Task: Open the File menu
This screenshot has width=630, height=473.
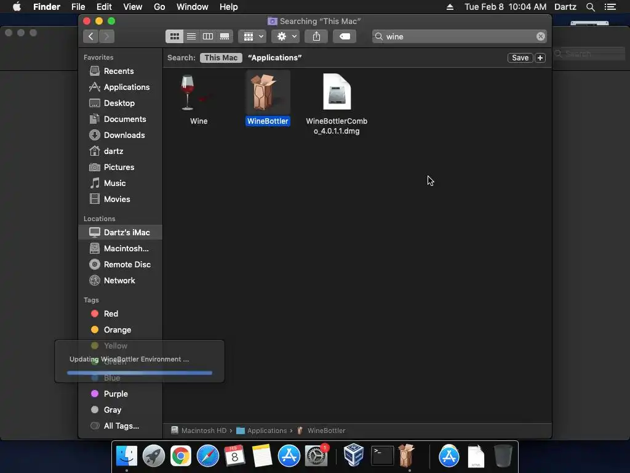Action: pyautogui.click(x=78, y=7)
